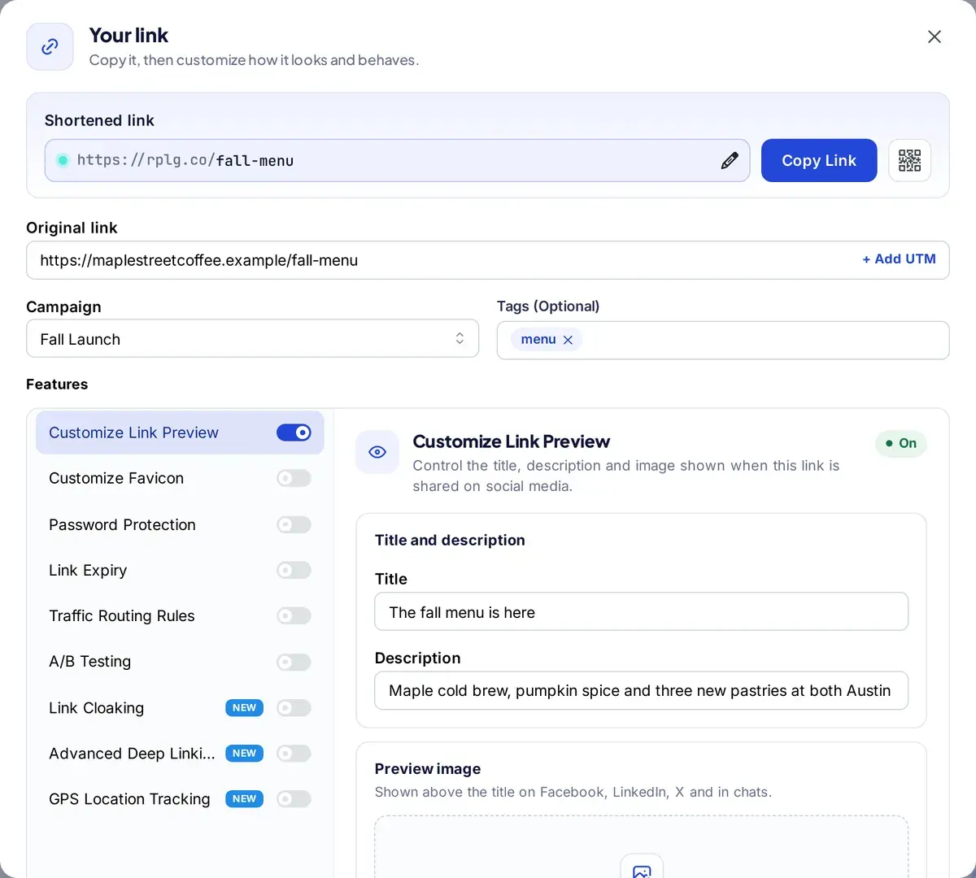
Task: Enable the Link Cloaking toggle
Action: [294, 707]
